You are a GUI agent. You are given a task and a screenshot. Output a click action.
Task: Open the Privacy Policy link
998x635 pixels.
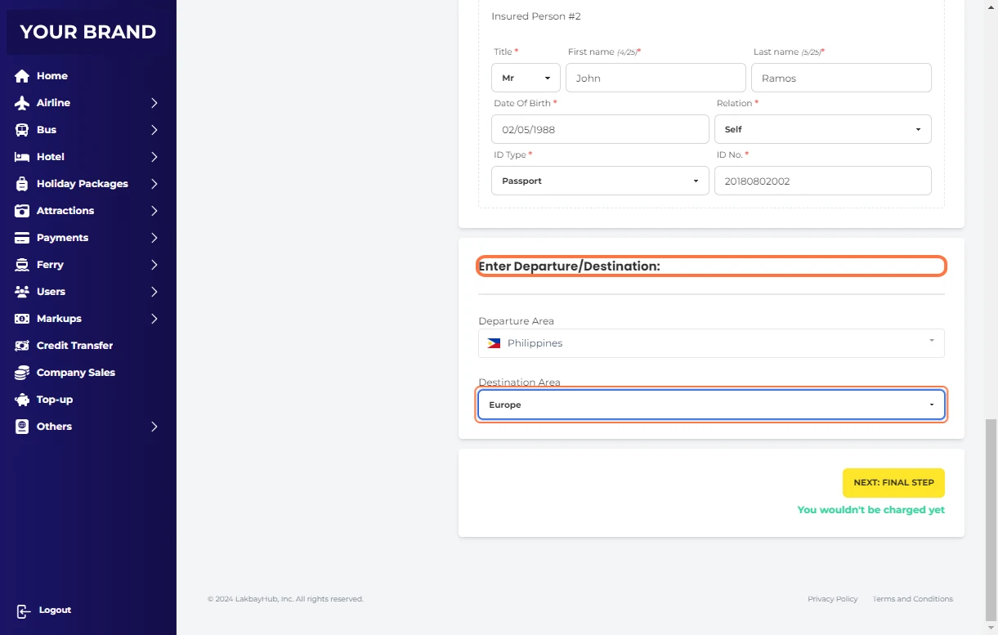pyautogui.click(x=832, y=599)
